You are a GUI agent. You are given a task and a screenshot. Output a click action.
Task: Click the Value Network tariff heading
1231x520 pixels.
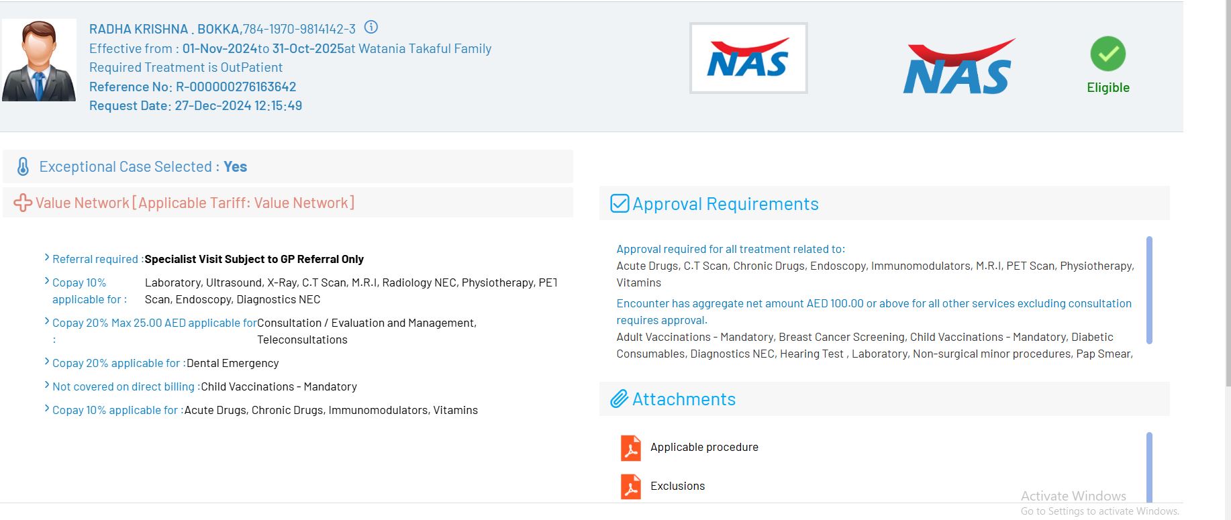195,203
